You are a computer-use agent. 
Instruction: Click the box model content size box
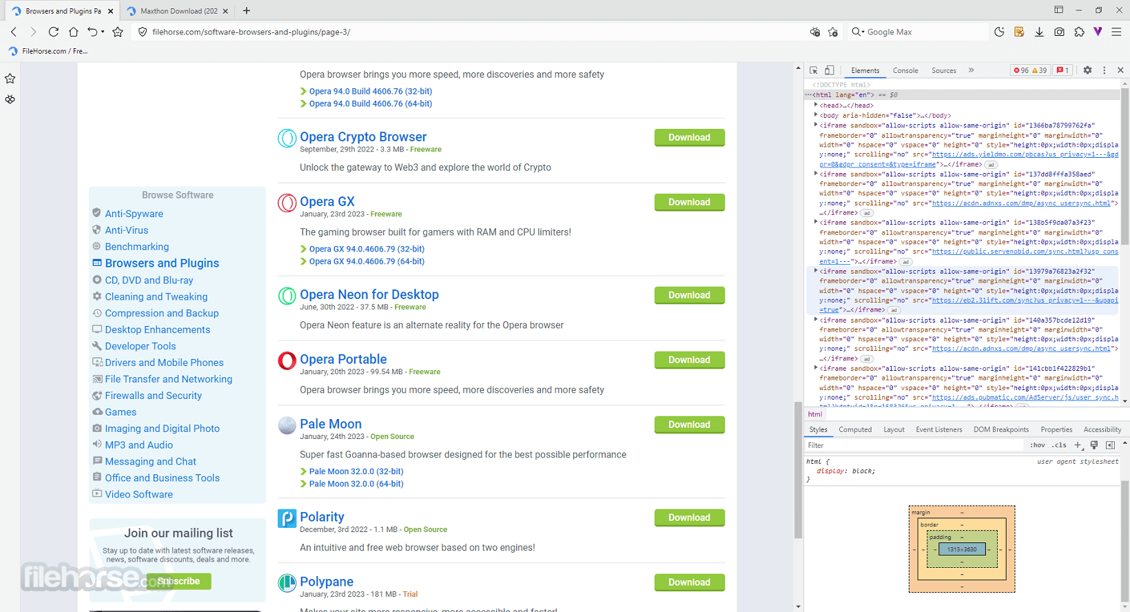point(962,549)
